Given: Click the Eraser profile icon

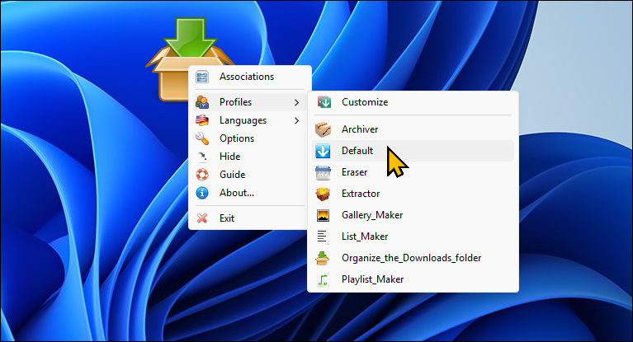Looking at the screenshot, I should [324, 172].
